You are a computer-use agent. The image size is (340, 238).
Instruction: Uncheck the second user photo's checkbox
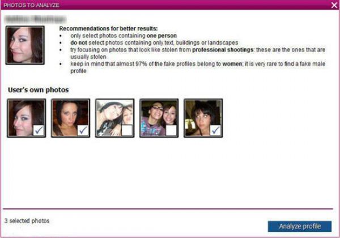pos(83,130)
